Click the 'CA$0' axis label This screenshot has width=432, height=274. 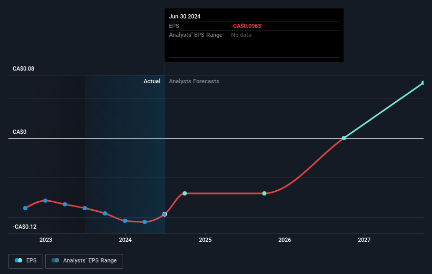pyautogui.click(x=19, y=132)
